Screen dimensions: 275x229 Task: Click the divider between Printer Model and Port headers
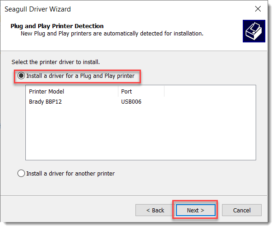[118, 91]
